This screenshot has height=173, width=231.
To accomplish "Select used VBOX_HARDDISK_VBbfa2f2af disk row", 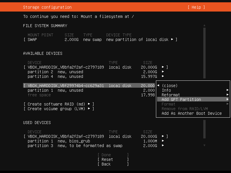I will click(x=96, y=136).
